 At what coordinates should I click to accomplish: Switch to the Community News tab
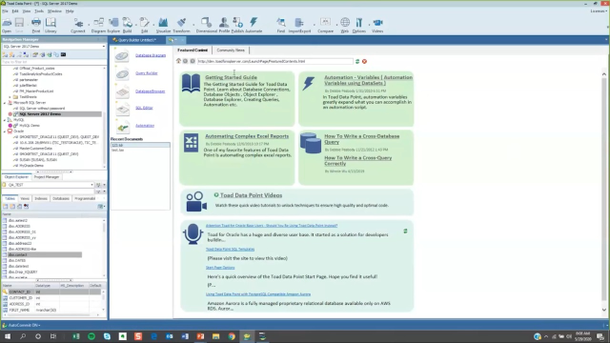[231, 50]
